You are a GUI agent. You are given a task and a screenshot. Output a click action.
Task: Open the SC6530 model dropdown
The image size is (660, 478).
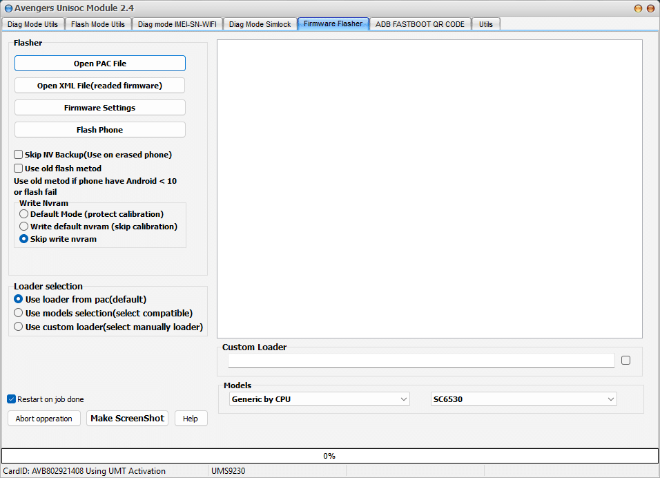pos(523,399)
